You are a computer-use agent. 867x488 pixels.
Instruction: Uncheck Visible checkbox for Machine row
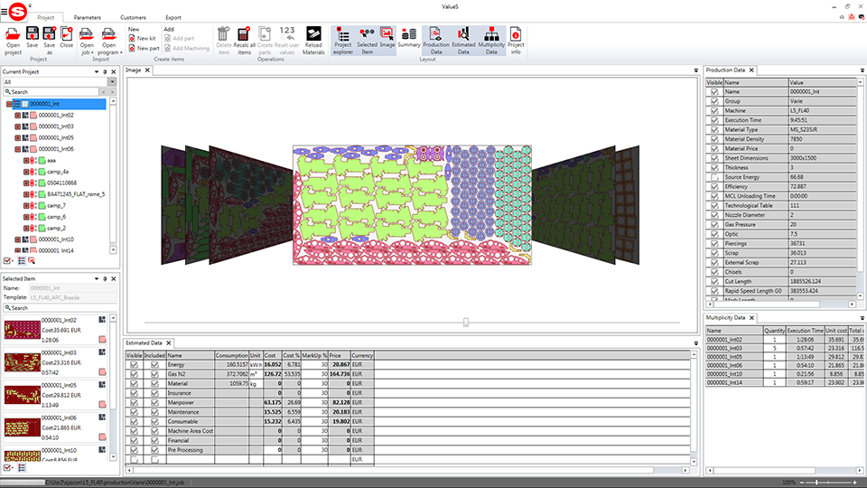[714, 110]
